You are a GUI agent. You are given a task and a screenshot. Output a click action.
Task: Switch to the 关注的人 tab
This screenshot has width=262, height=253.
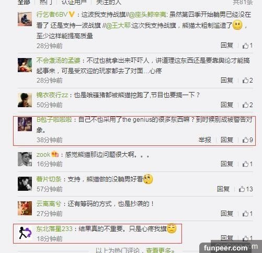pyautogui.click(x=109, y=2)
